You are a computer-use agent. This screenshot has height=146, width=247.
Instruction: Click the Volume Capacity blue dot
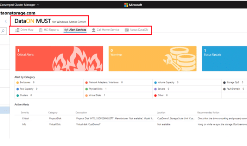155,82
